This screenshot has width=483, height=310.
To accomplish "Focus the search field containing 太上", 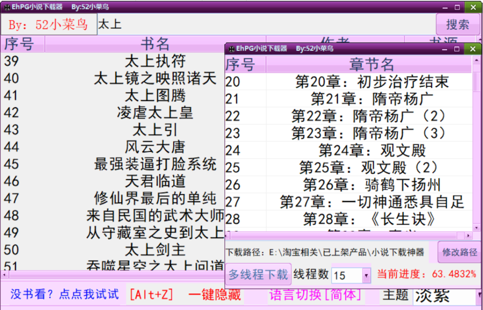I will coord(264,24).
